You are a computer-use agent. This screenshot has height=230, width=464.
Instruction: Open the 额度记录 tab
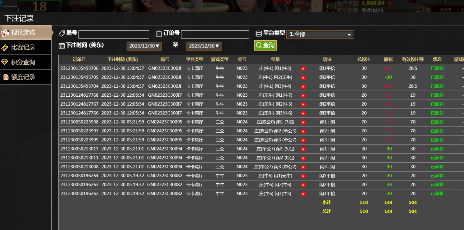tap(26, 77)
